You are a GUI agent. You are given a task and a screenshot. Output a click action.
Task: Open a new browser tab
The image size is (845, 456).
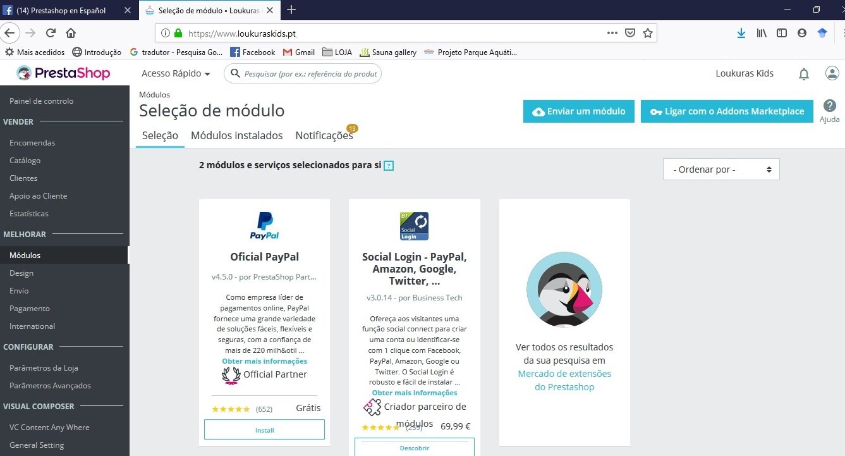[291, 9]
